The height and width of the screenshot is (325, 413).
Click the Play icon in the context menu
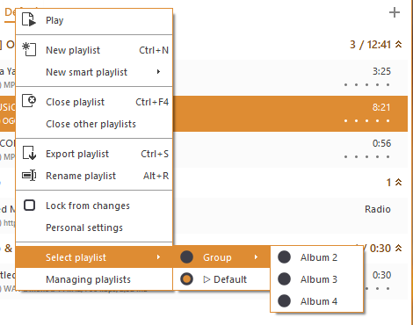29,19
